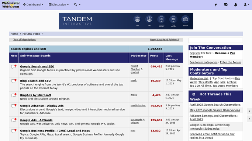Image resolution: width=252 pixels, height=141 pixels.
Task: Click Reset Last Read Pointers link
Action: [x=165, y=40]
